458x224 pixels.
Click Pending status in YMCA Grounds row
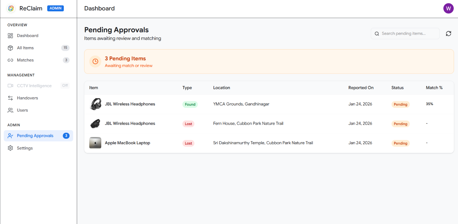(400, 105)
